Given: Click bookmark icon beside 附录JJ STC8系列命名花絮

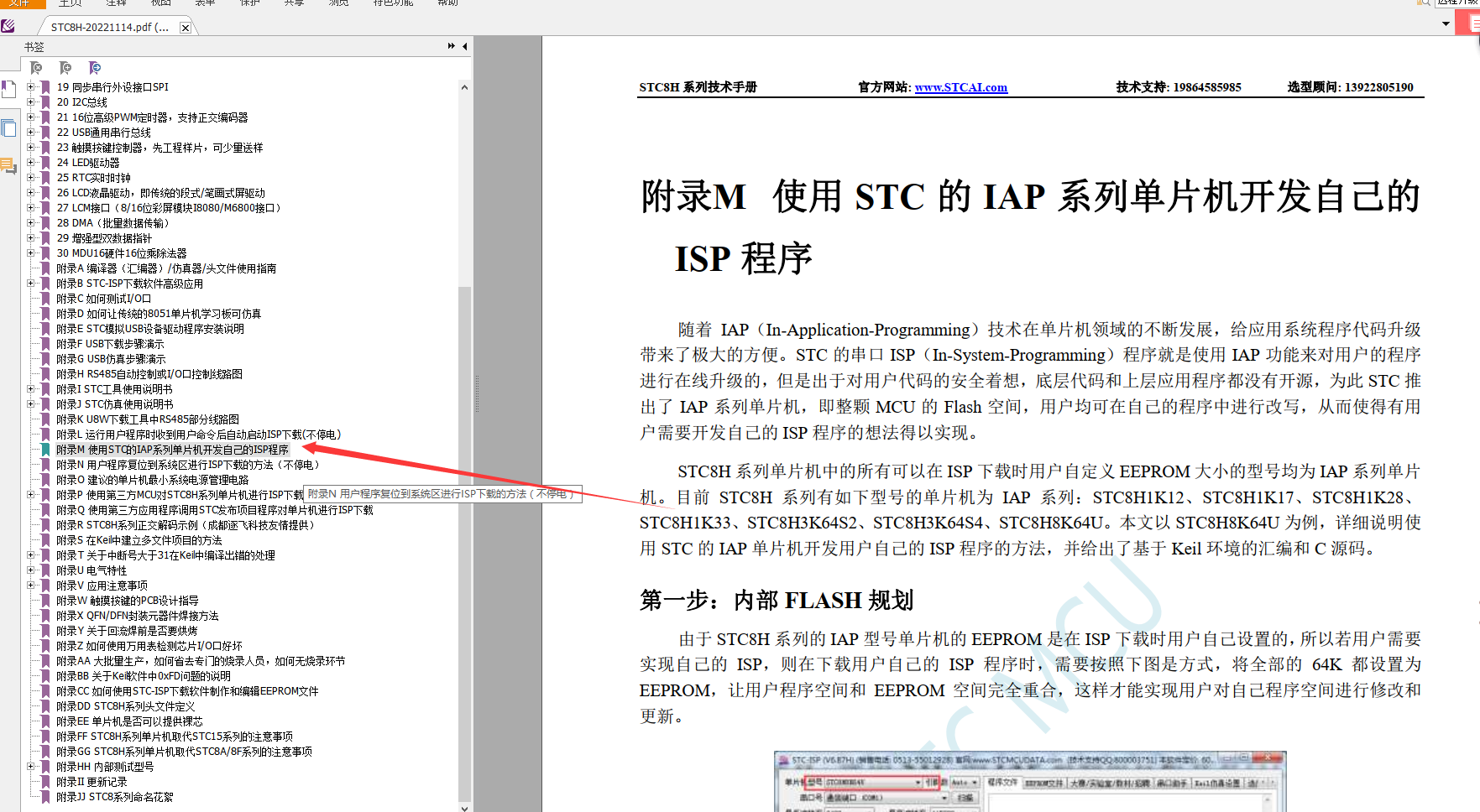Looking at the screenshot, I should [x=46, y=797].
